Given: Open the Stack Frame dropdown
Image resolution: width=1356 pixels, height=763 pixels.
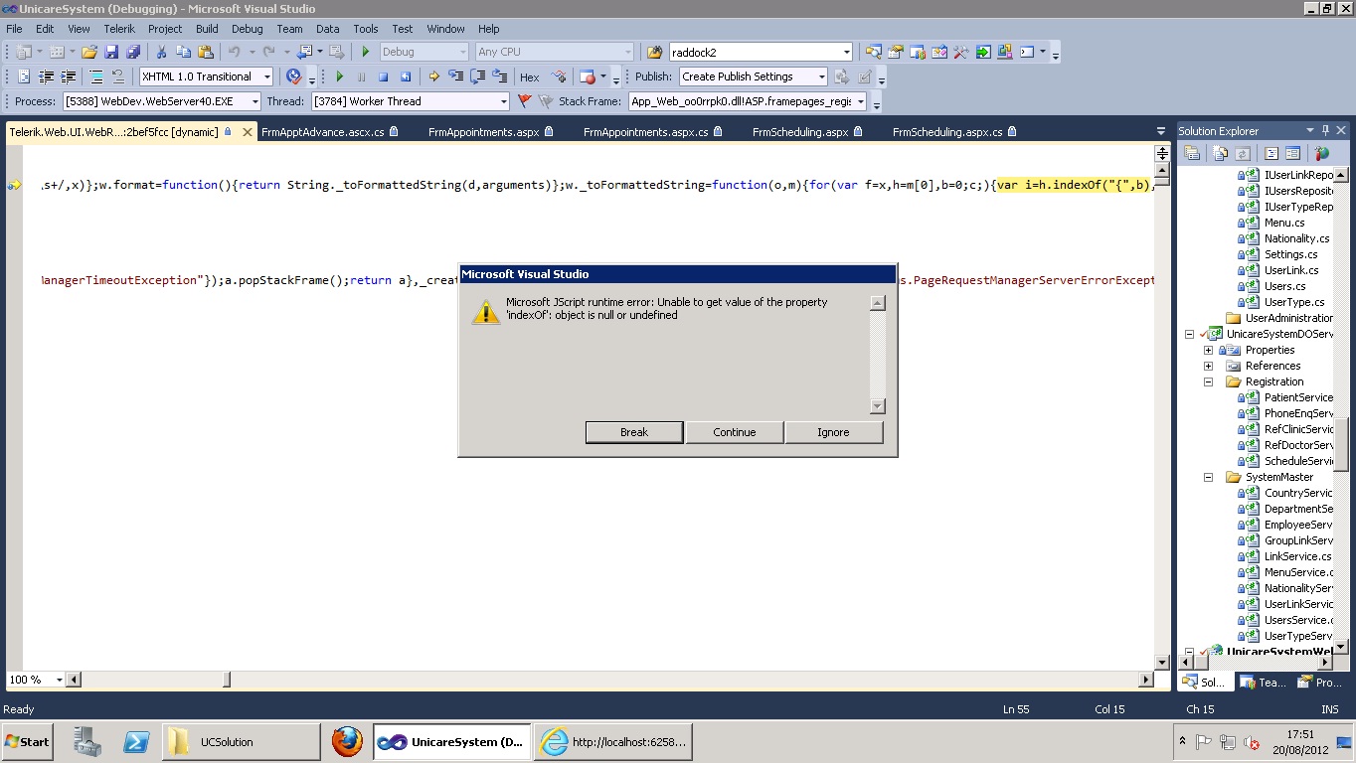Looking at the screenshot, I should coord(860,101).
